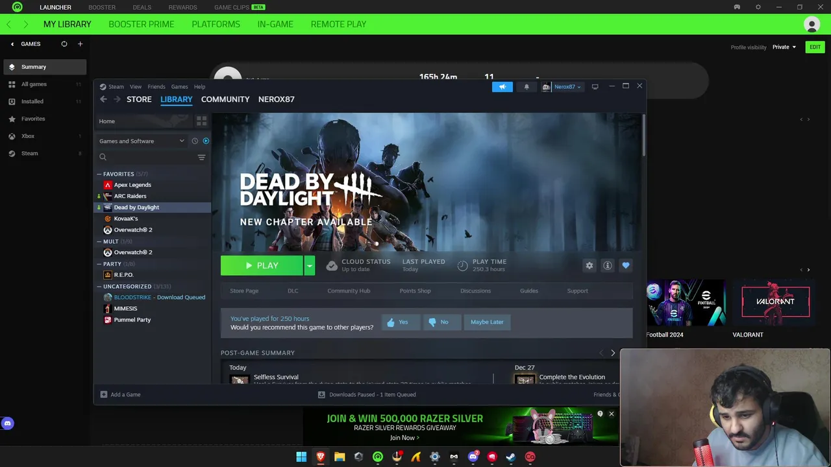
Task: Click the thumbs down No button
Action: pyautogui.click(x=441, y=322)
